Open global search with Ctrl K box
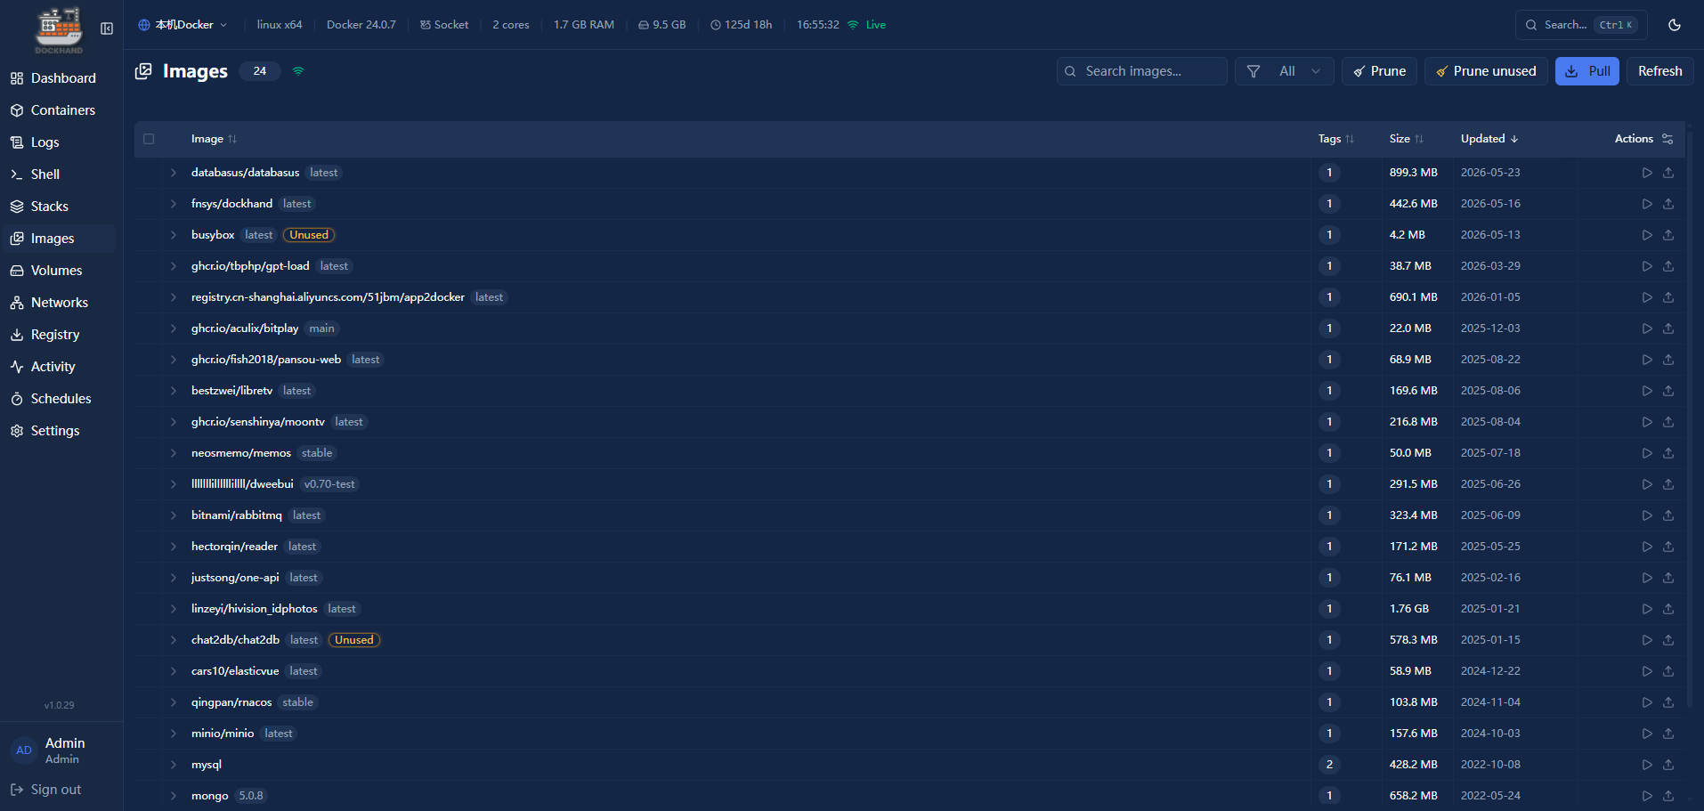Screen dimensions: 1704x811 (1581, 25)
